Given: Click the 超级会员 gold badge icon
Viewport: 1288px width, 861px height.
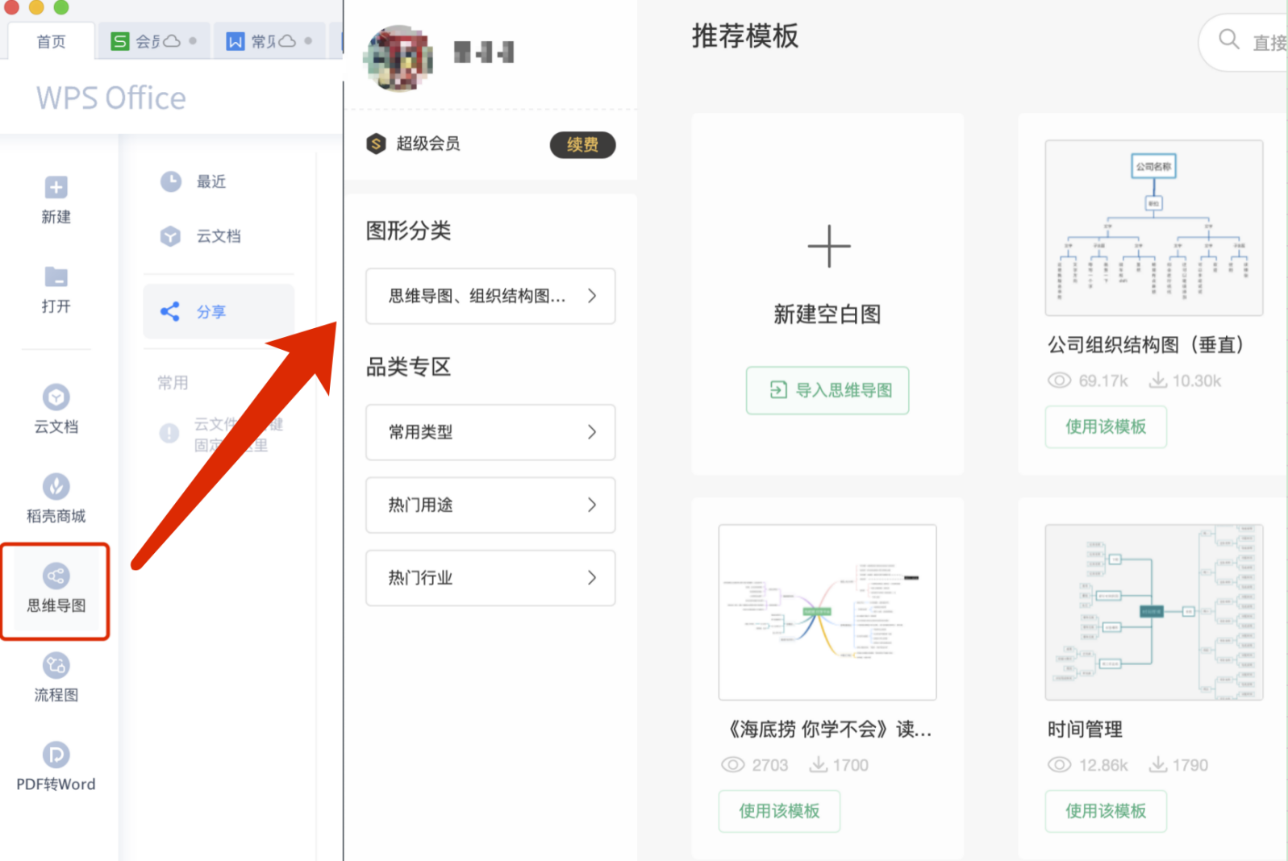Looking at the screenshot, I should click(x=376, y=143).
